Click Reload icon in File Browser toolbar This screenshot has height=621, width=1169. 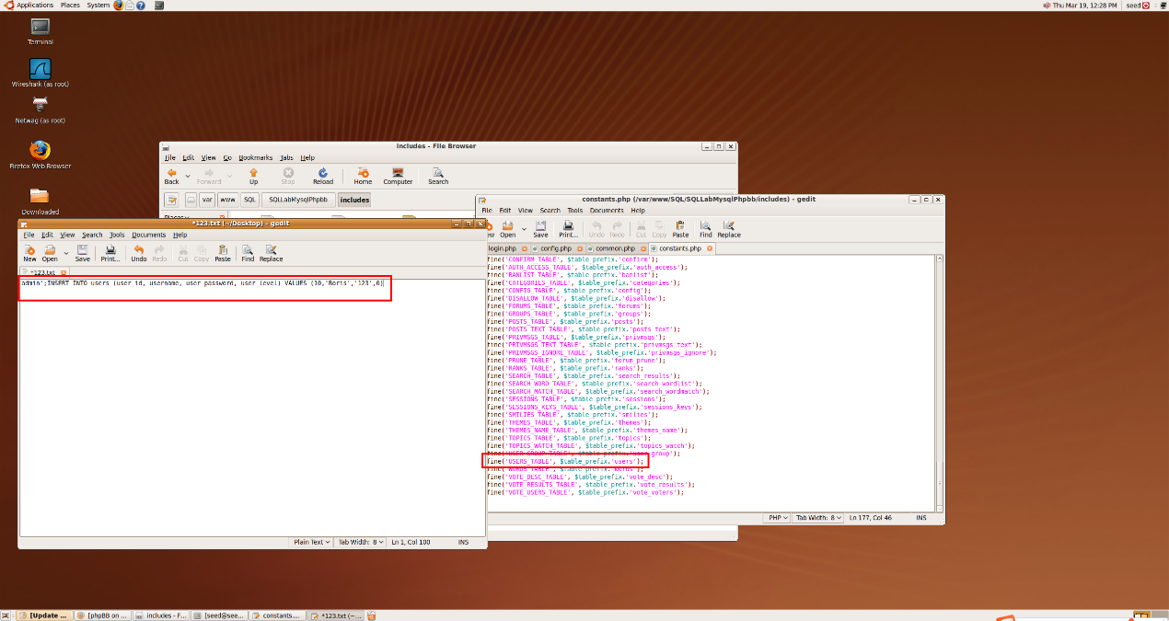point(323,175)
